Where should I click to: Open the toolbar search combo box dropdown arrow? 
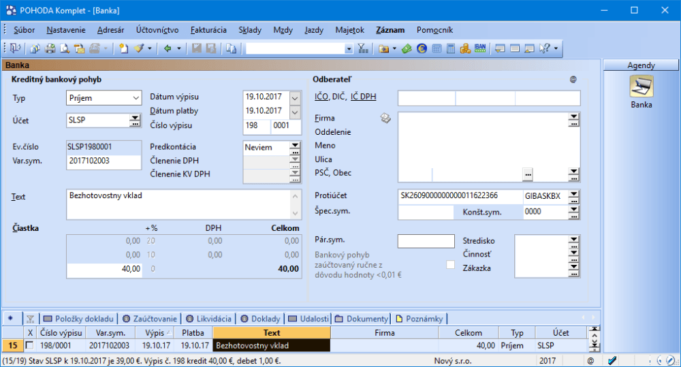coord(349,49)
